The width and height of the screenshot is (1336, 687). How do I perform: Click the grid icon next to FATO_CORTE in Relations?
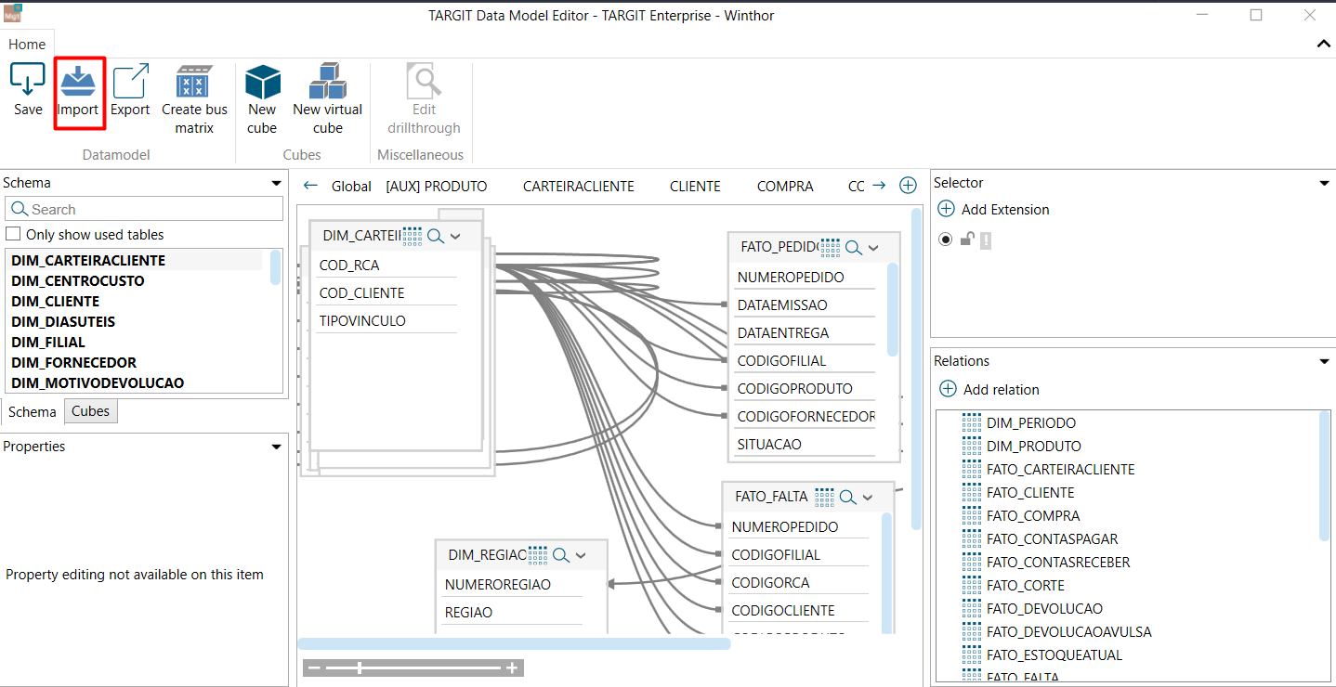[972, 585]
